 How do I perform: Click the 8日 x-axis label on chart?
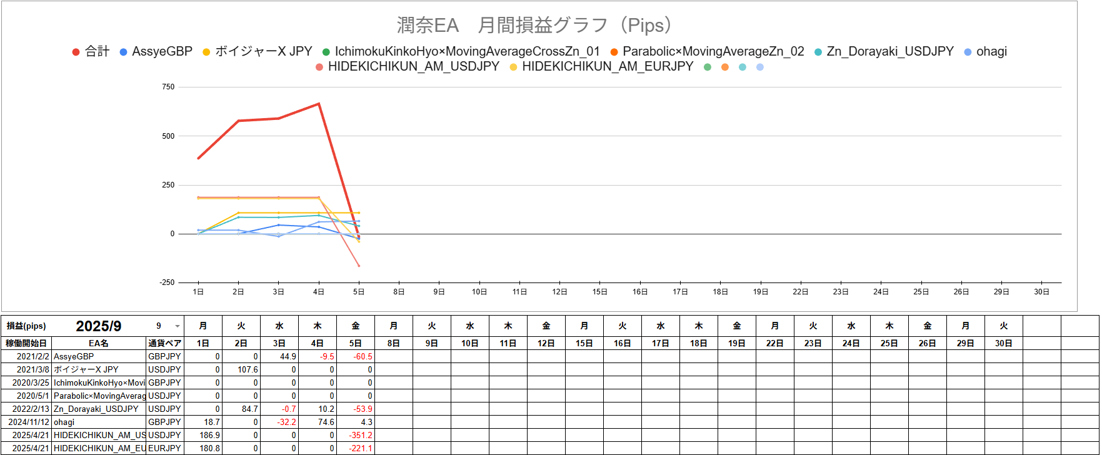(x=399, y=292)
